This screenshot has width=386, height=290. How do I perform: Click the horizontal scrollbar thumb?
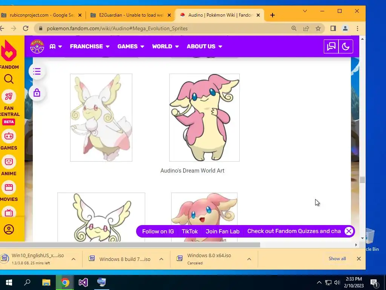coord(130,245)
